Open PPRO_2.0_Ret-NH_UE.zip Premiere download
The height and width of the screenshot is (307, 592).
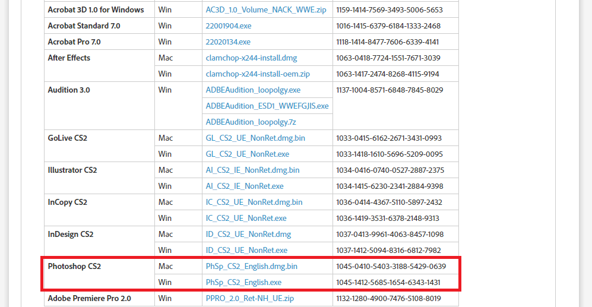[x=250, y=299]
